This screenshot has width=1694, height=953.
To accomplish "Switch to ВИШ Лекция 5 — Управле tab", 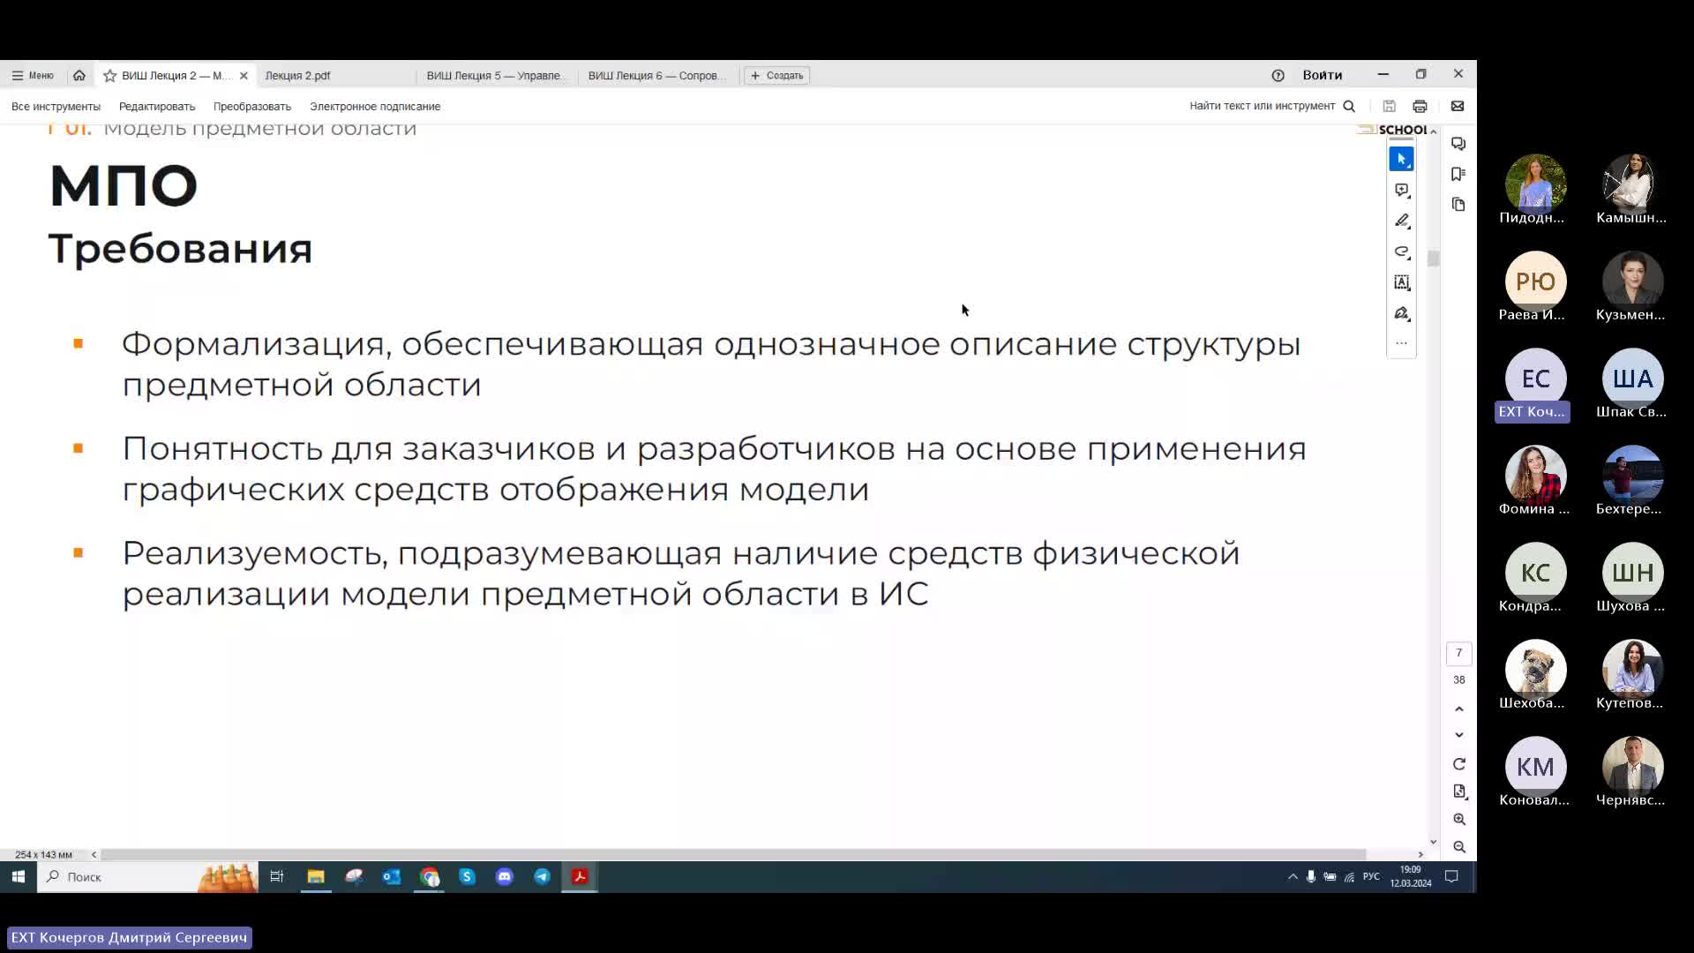I will [x=496, y=76].
